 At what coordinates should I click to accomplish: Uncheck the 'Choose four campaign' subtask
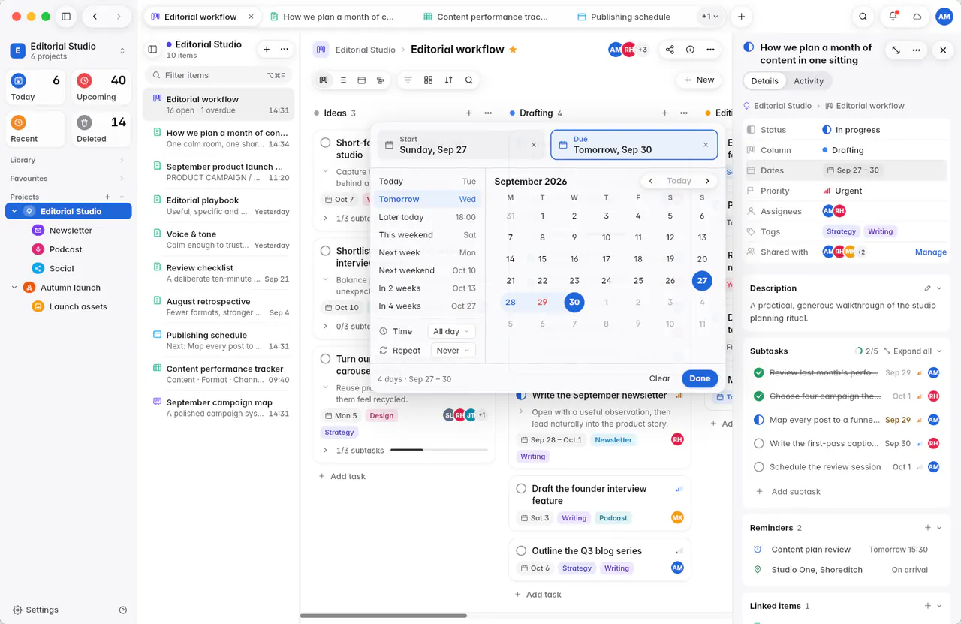(x=758, y=396)
